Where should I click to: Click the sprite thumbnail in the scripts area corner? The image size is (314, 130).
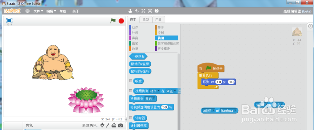pos(297,32)
